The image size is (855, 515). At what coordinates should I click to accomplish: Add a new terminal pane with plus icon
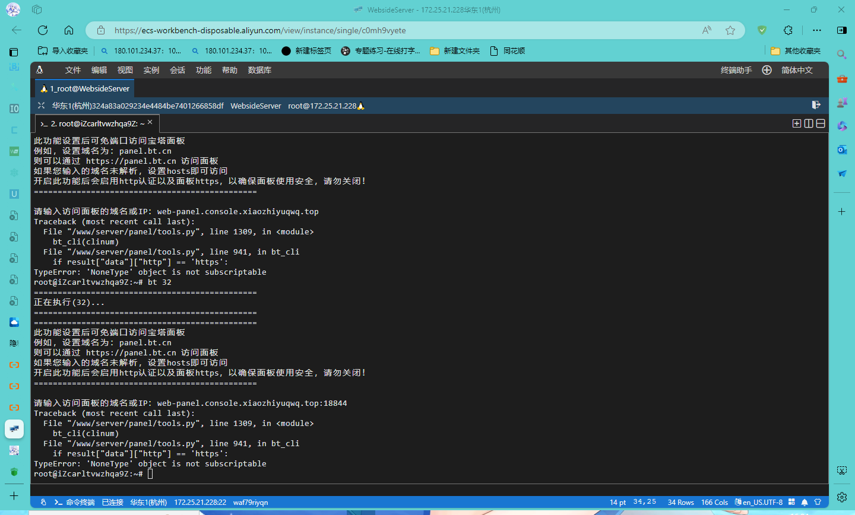tap(797, 123)
